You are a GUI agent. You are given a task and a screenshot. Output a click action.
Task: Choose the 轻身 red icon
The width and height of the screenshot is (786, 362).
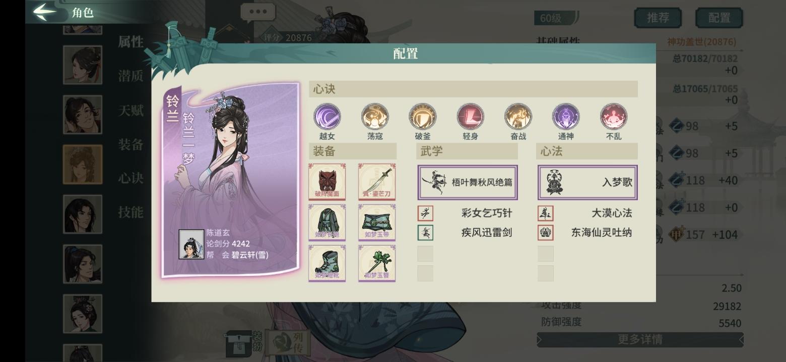click(x=470, y=117)
